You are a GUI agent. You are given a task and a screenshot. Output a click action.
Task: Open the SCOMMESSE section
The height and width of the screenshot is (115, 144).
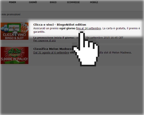73,2
